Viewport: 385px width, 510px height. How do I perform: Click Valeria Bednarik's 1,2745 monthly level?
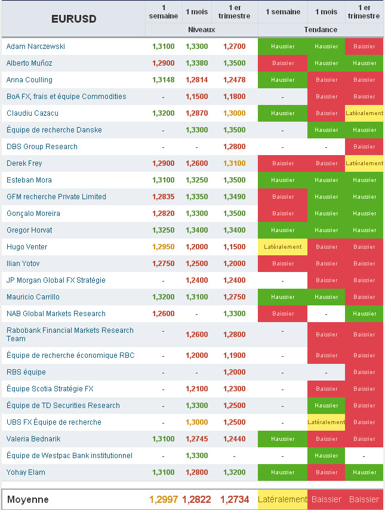coord(196,439)
